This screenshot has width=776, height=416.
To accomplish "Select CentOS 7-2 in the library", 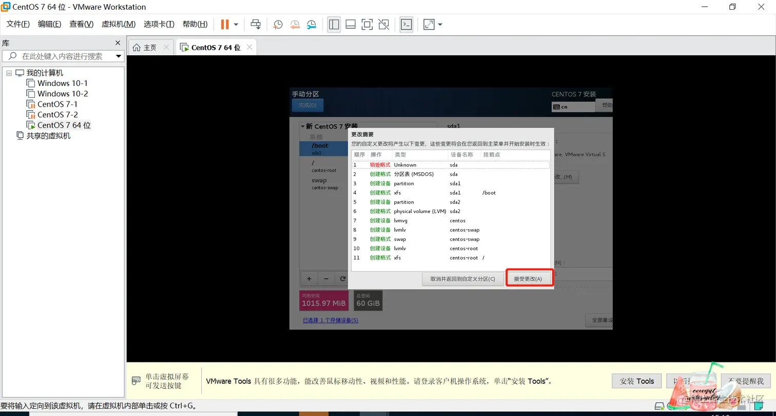I will (57, 114).
